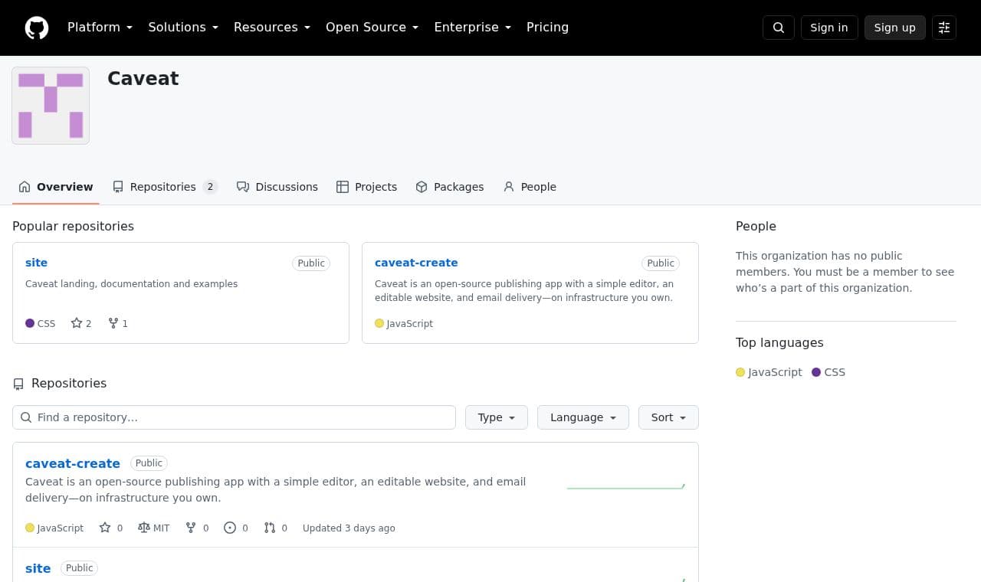Select the Overview tab
981x582 pixels.
click(56, 187)
